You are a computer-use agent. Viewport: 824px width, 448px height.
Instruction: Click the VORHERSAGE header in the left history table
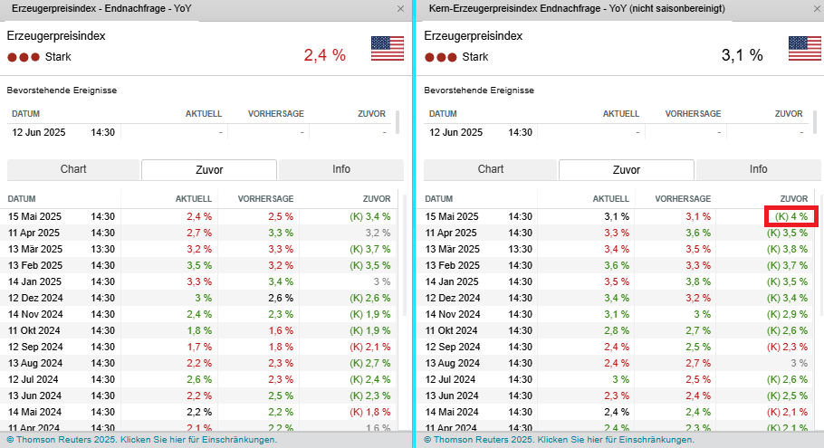point(265,199)
